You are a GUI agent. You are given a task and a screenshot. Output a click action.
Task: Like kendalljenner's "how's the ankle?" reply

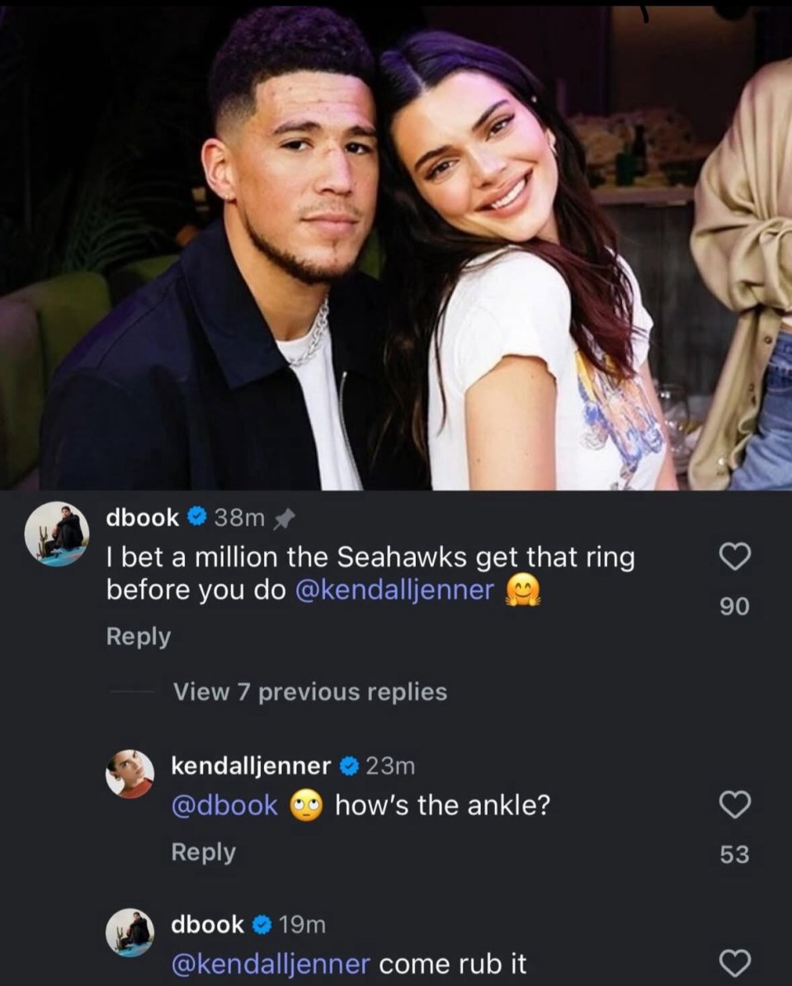(735, 803)
